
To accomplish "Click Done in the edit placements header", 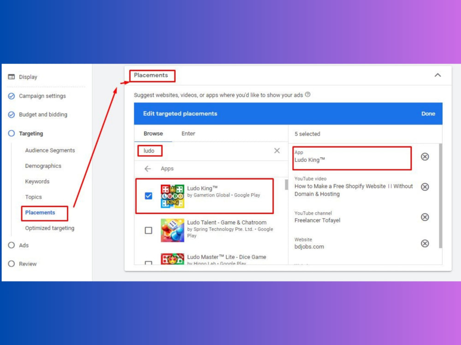I will (428, 114).
